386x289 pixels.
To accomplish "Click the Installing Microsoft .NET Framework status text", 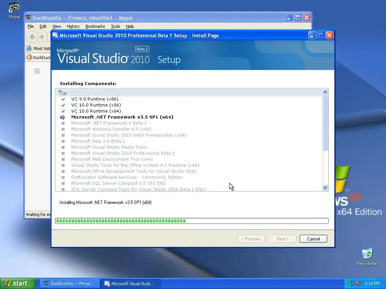I will point(106,202).
